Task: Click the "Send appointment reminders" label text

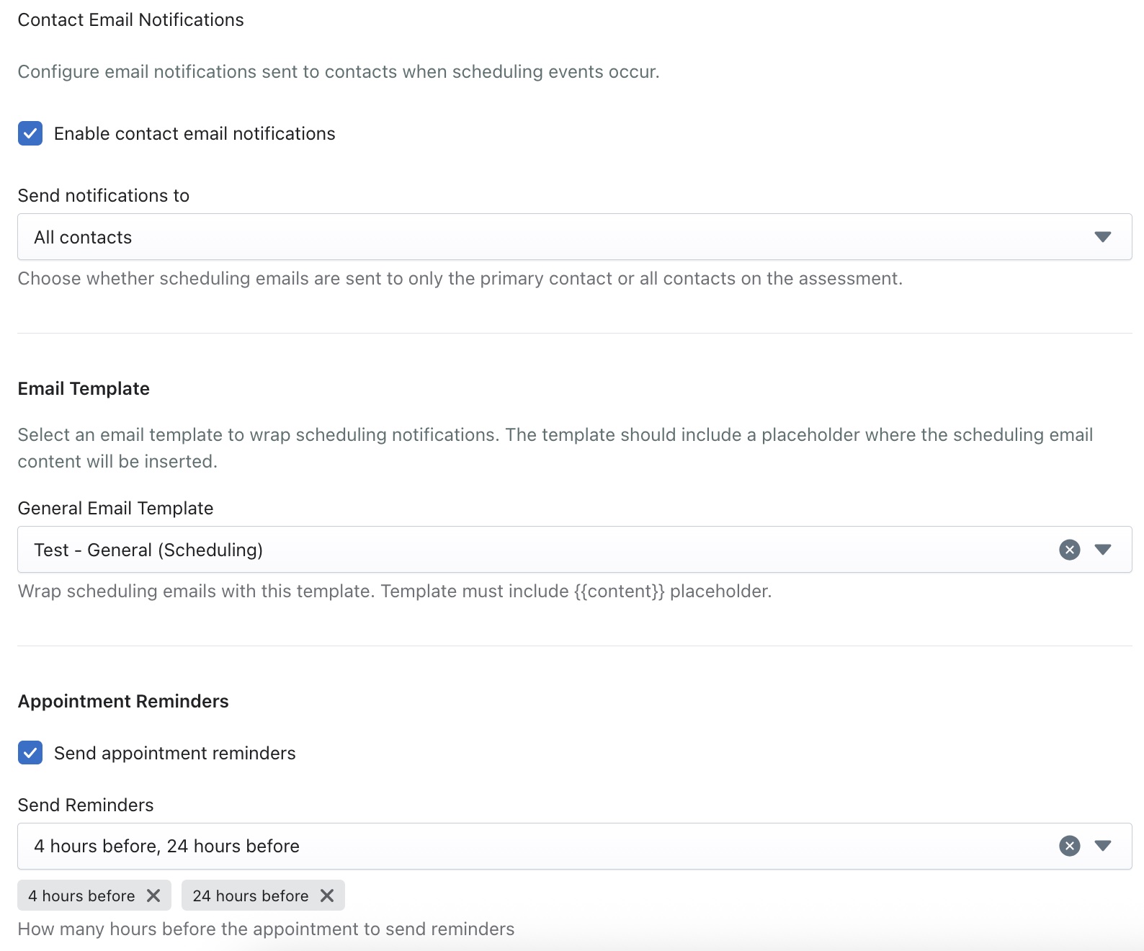Action: coord(174,753)
